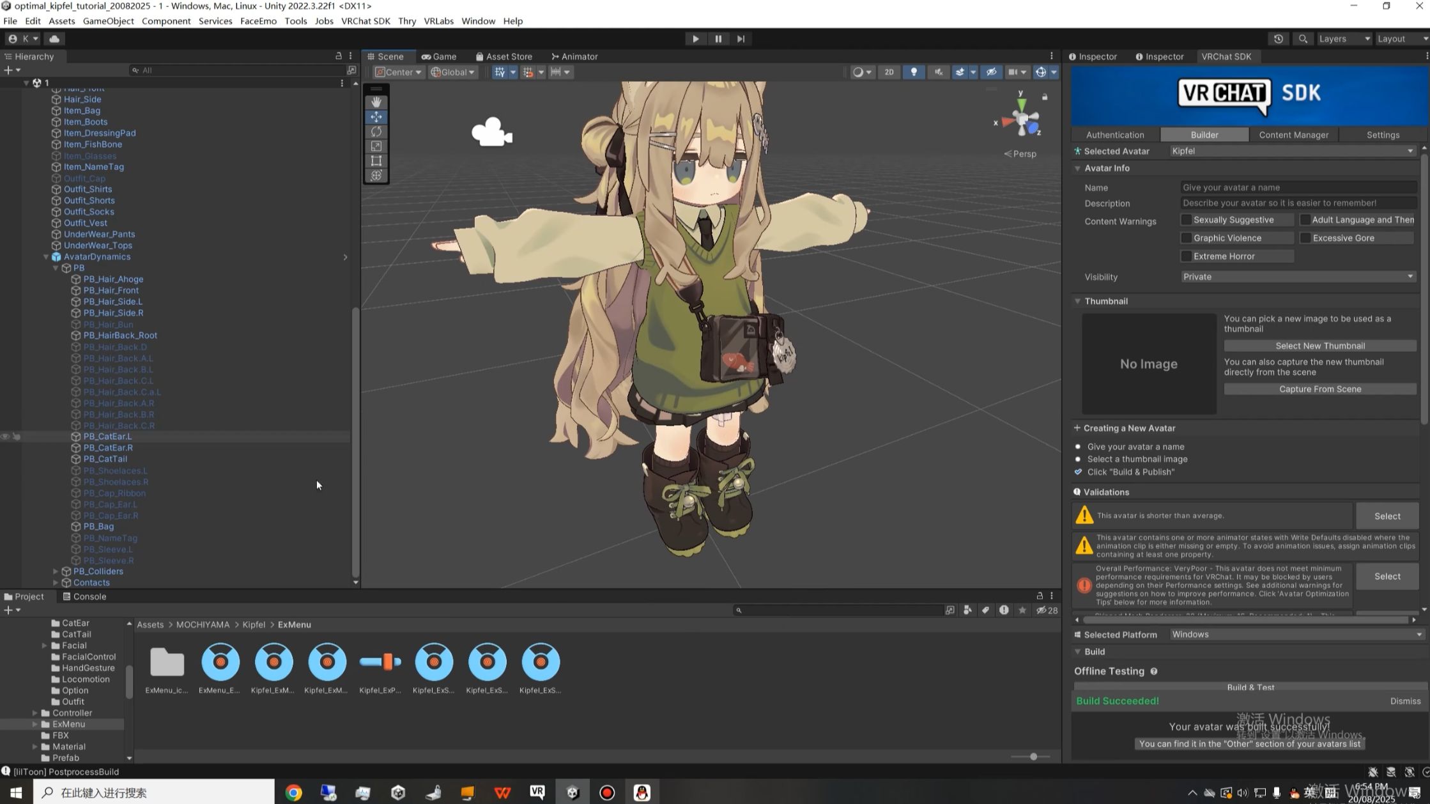1430x804 pixels.
Task: Check the Sexually Suggestive checkbox
Action: pos(1187,220)
